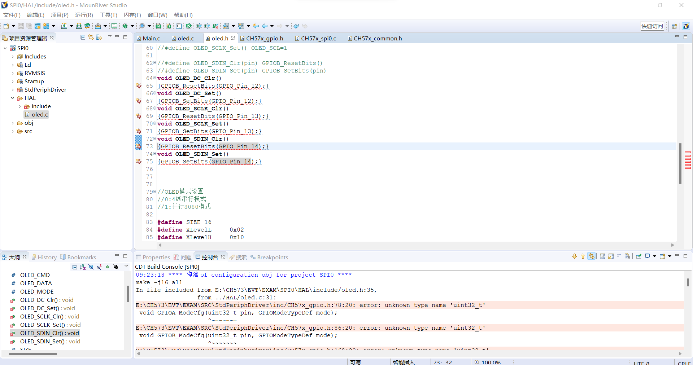Click the Open Console icon
The image size is (693, 365).
pos(662,256)
